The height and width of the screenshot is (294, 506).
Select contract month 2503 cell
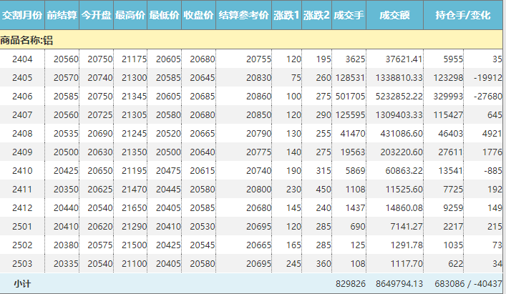point(22,263)
